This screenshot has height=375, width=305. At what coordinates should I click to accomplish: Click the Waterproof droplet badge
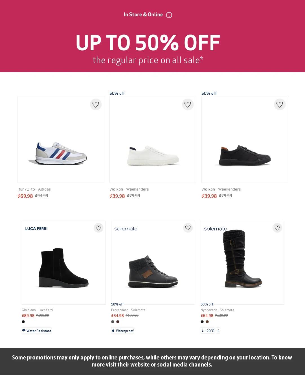[x=123, y=331]
